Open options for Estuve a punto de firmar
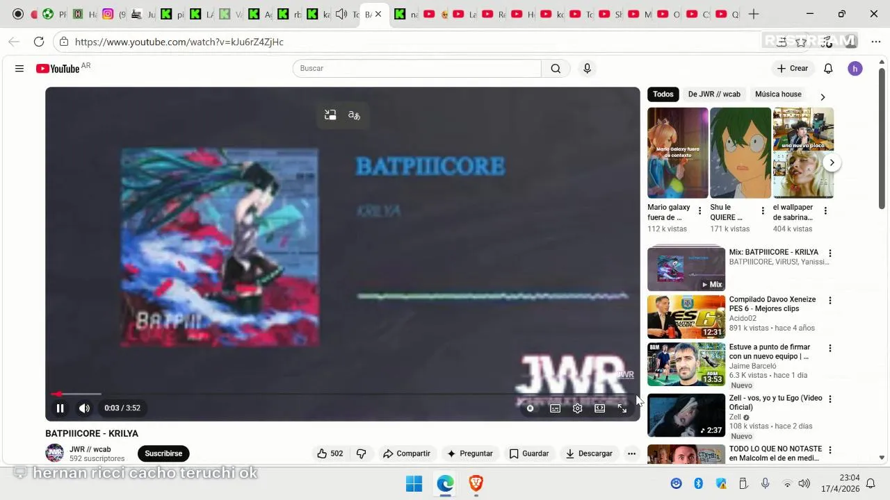The height and width of the screenshot is (500, 890). click(x=830, y=348)
